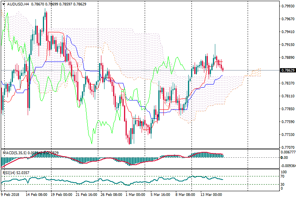
Task: Click the RSI(14) indicator label
Action: click(x=10, y=173)
